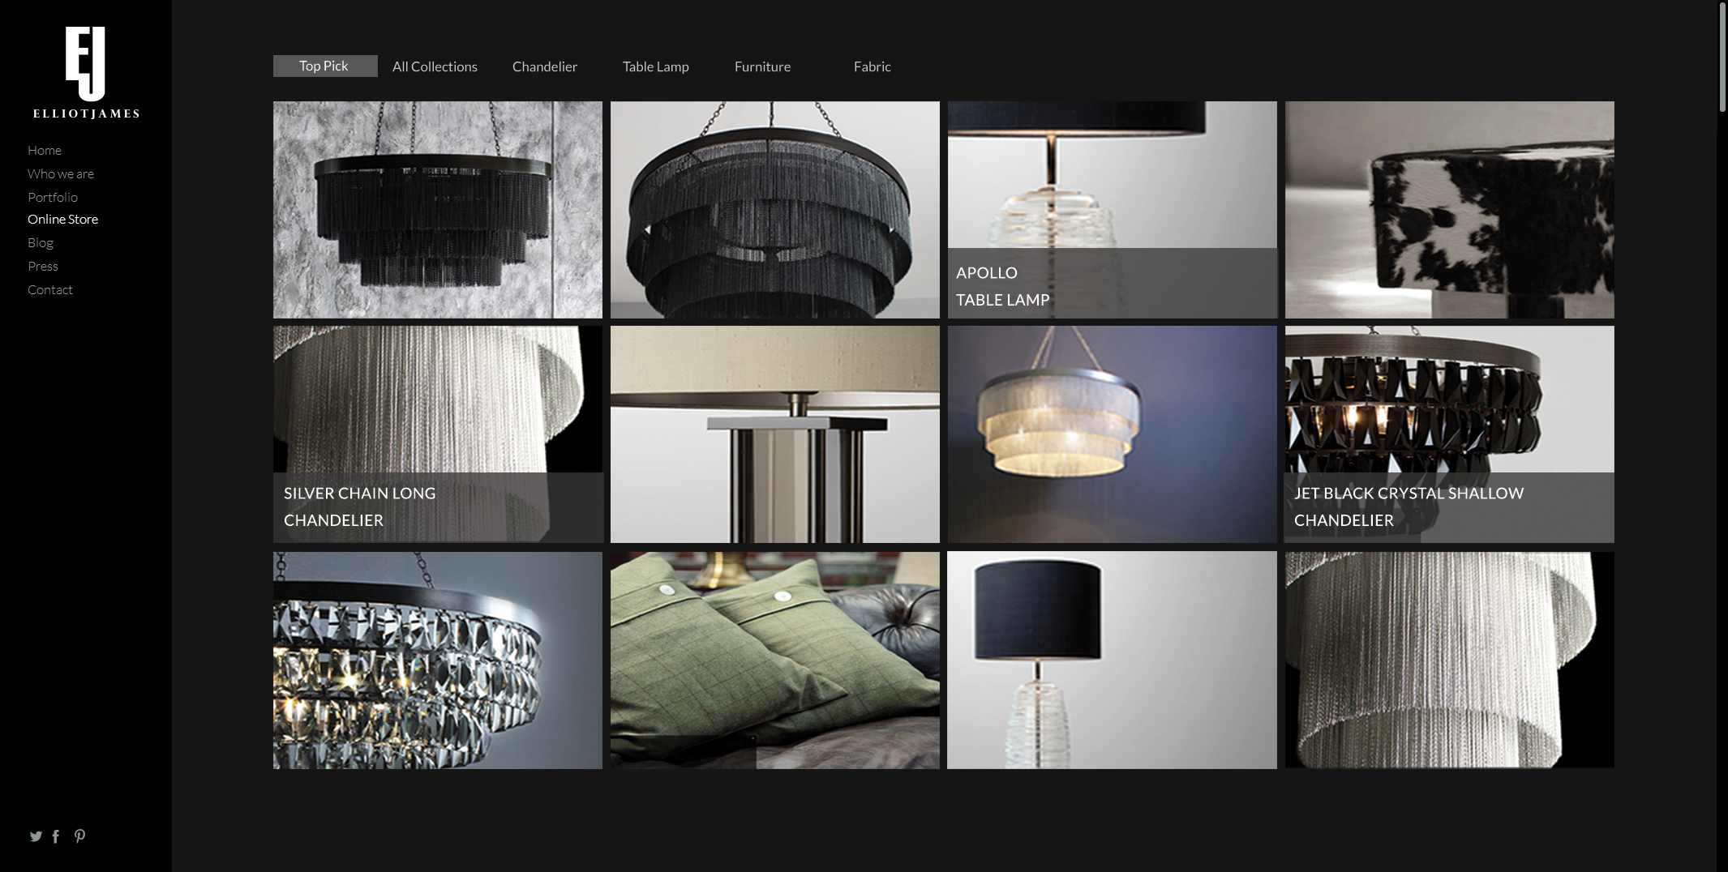Open black shade glass table lamp thumbnail
1728x872 pixels.
1113,660
